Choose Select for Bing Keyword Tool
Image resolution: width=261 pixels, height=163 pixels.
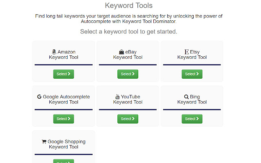click(x=192, y=119)
